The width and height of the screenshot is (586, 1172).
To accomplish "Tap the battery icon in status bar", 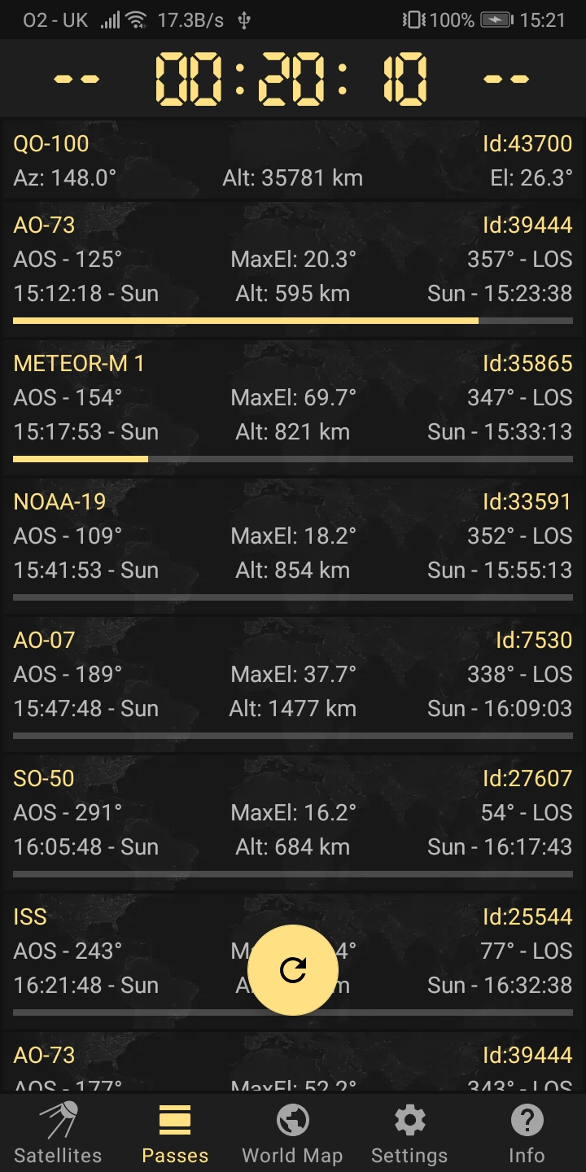I will 497,20.
